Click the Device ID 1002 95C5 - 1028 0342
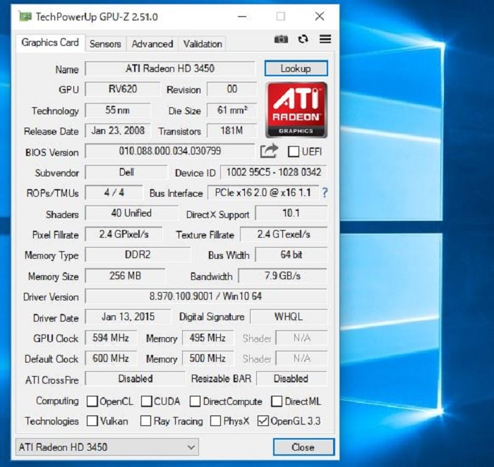Viewport: 494px width, 467px height. click(x=274, y=172)
